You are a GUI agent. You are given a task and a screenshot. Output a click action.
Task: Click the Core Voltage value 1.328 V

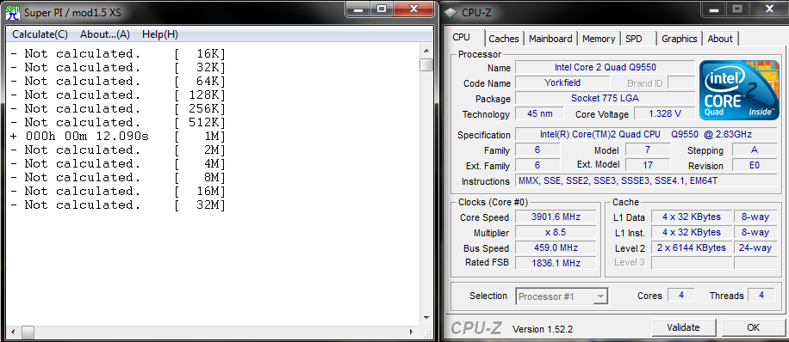(665, 114)
